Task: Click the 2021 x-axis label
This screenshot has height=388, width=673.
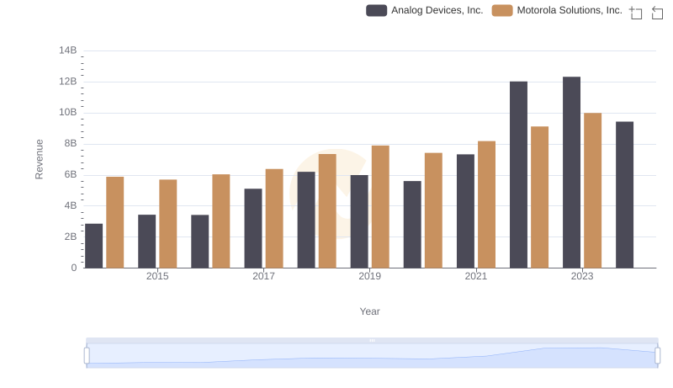Action: (x=476, y=276)
